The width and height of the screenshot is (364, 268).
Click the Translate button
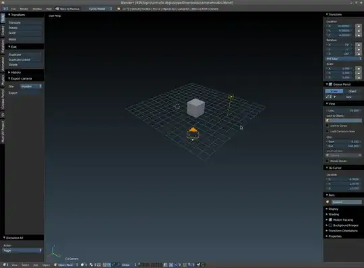click(x=25, y=23)
